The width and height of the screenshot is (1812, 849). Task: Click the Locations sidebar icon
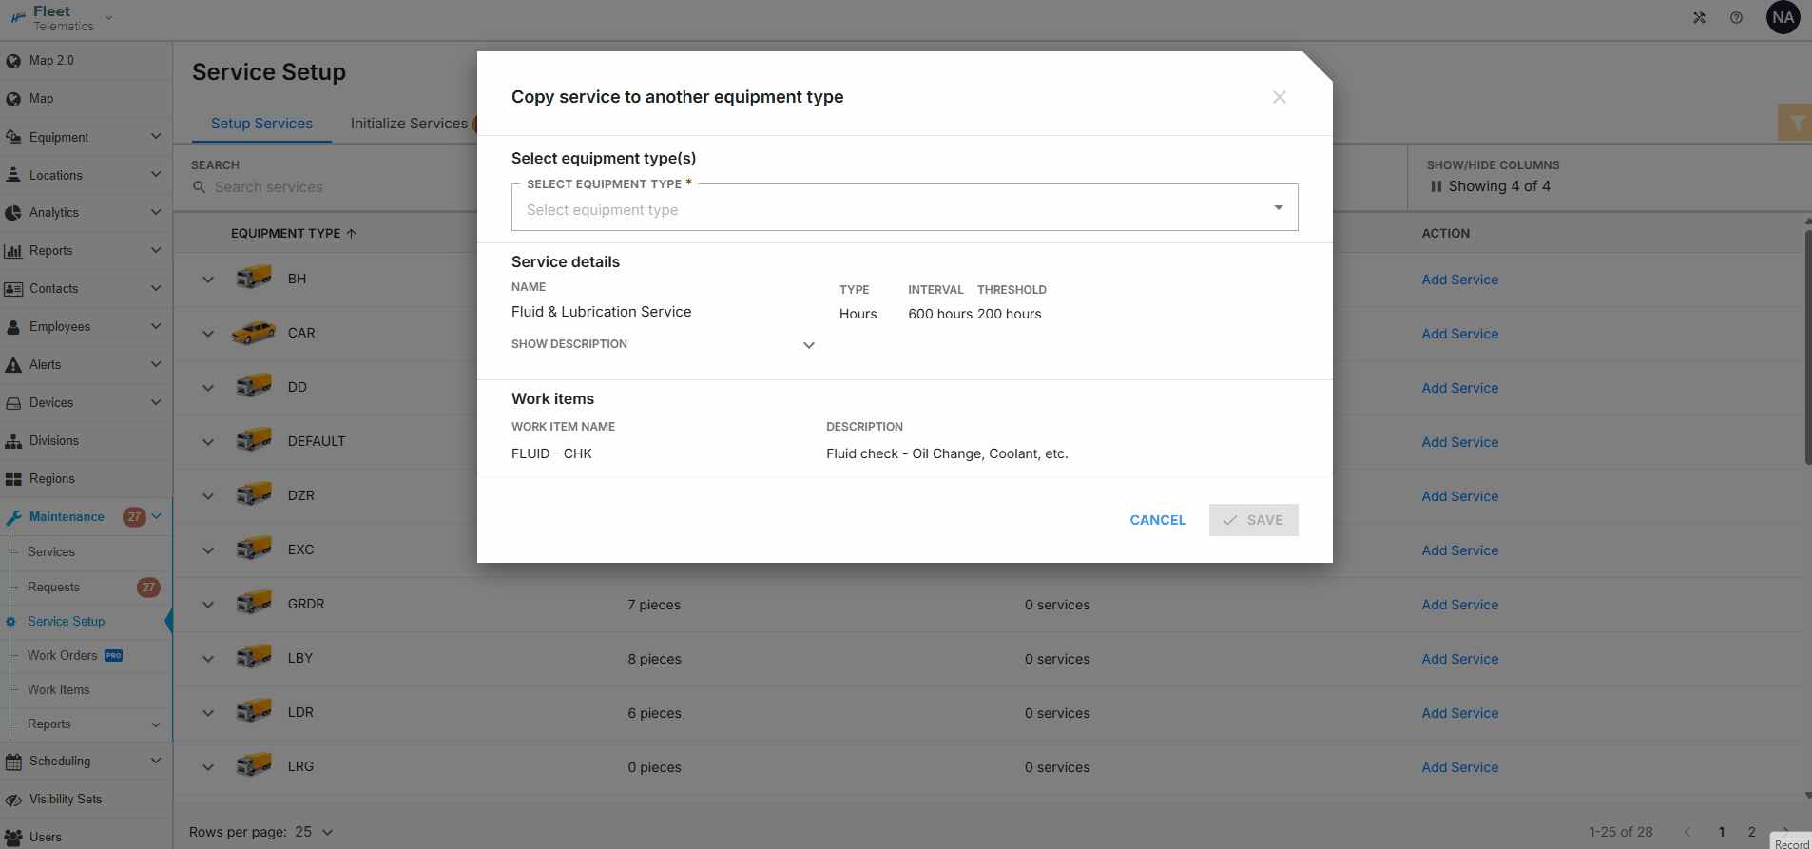click(13, 175)
